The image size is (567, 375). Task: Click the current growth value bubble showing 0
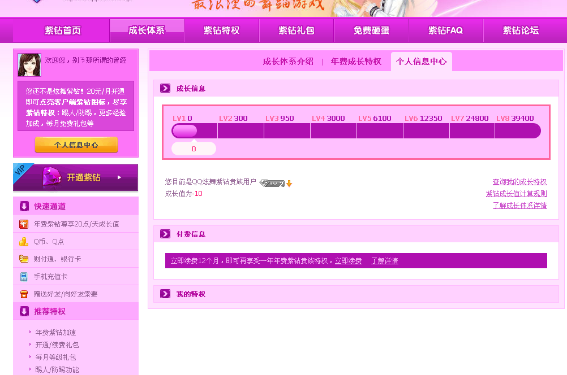coord(194,149)
